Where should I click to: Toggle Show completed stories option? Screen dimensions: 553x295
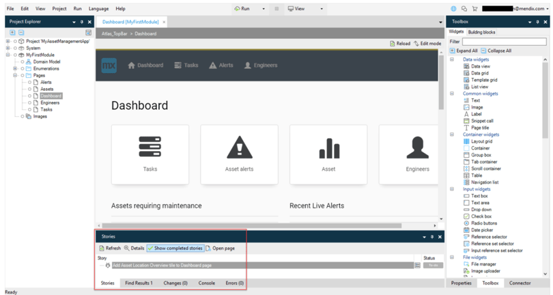175,249
